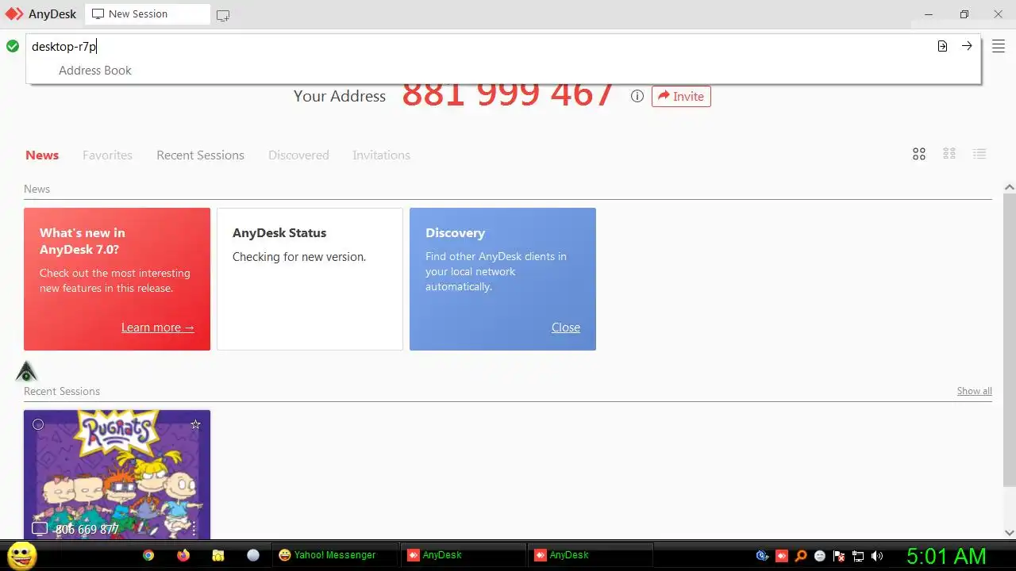Click the red AnyDesk tray icon
Viewport: 1016px width, 571px height.
pyautogui.click(x=782, y=556)
